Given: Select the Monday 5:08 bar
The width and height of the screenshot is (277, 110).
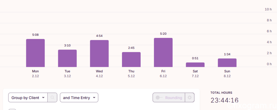Looking at the screenshot, I should (35, 53).
